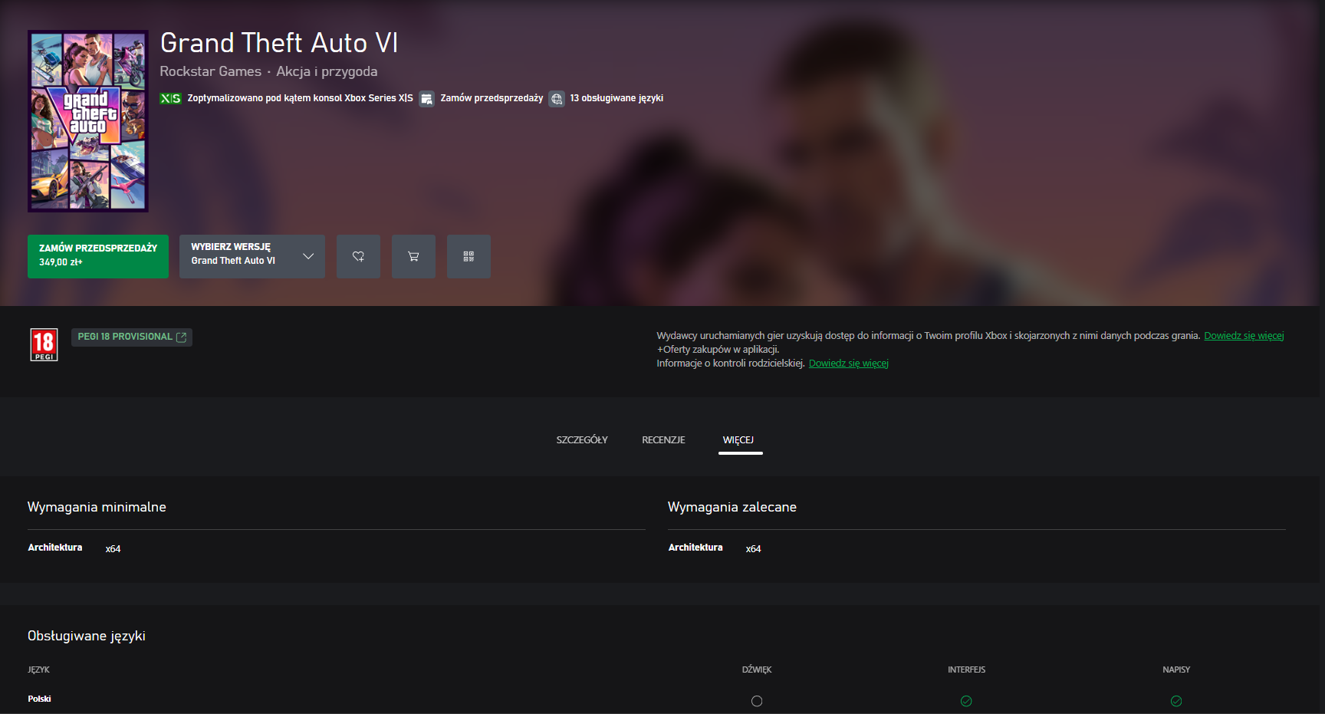Click the Interfejs column header
Screen dimensions: 1325x714
[x=966, y=670]
